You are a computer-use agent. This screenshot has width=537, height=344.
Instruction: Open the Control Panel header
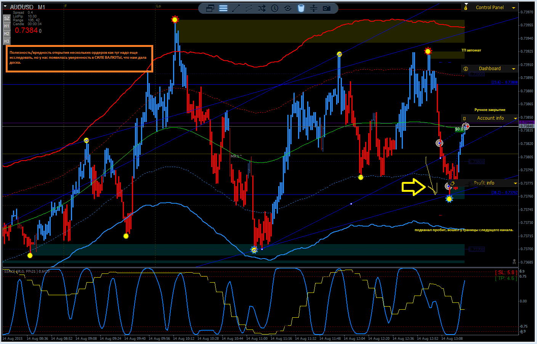(489, 8)
